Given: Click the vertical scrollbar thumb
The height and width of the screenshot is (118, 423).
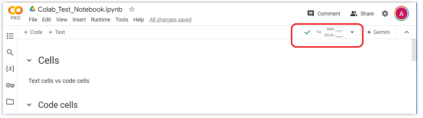Looking at the screenshot, I should coord(414,50).
